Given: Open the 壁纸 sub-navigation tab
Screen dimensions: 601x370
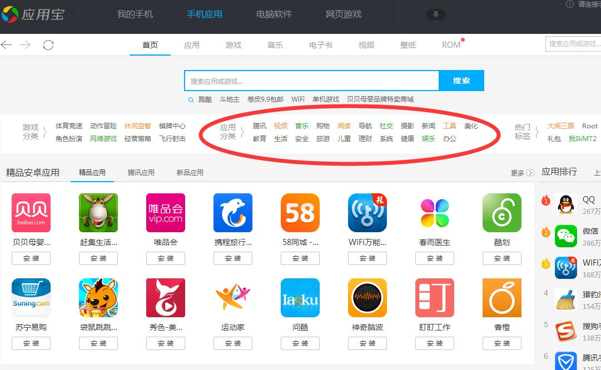Looking at the screenshot, I should 408,45.
